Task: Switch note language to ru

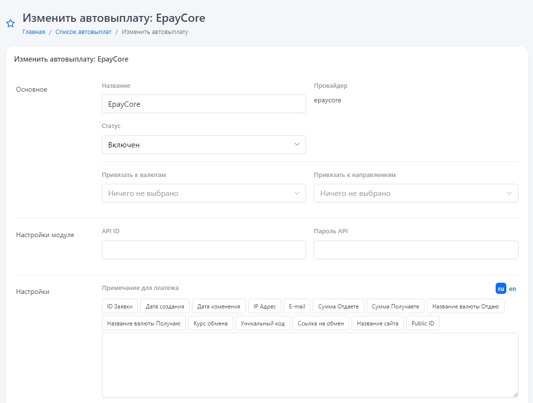Action: tap(501, 289)
